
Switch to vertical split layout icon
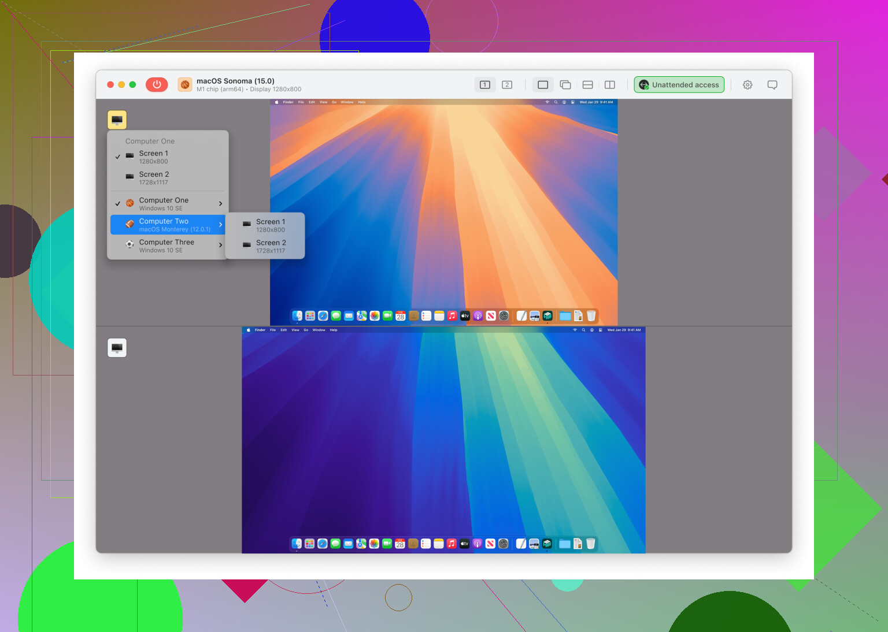[609, 85]
